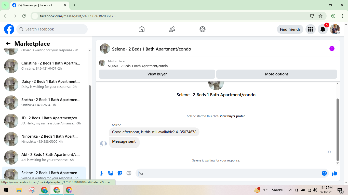The height and width of the screenshot is (195, 348).
Task: Open the Friends icon in top navigation
Action: click(172, 29)
